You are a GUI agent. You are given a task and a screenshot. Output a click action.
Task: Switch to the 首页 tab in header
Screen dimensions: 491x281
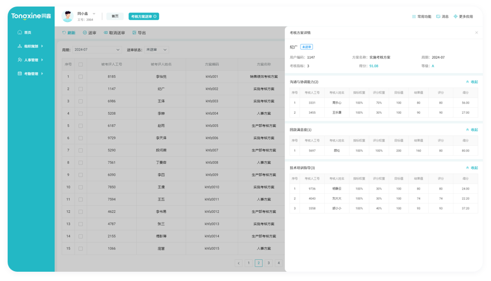[x=115, y=16]
